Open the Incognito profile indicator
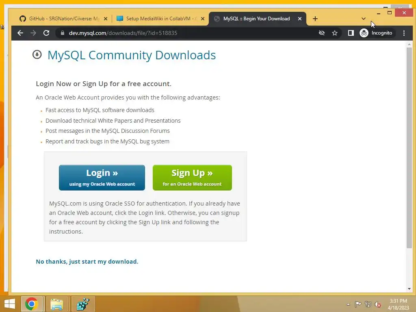The width and height of the screenshot is (416, 312). [376, 33]
